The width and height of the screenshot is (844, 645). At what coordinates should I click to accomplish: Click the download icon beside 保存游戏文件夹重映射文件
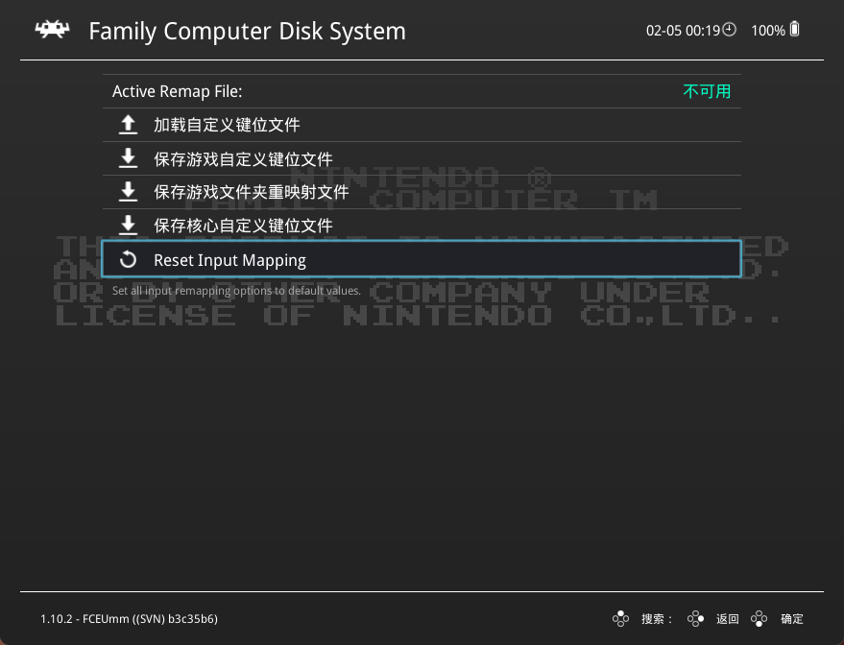(x=128, y=192)
